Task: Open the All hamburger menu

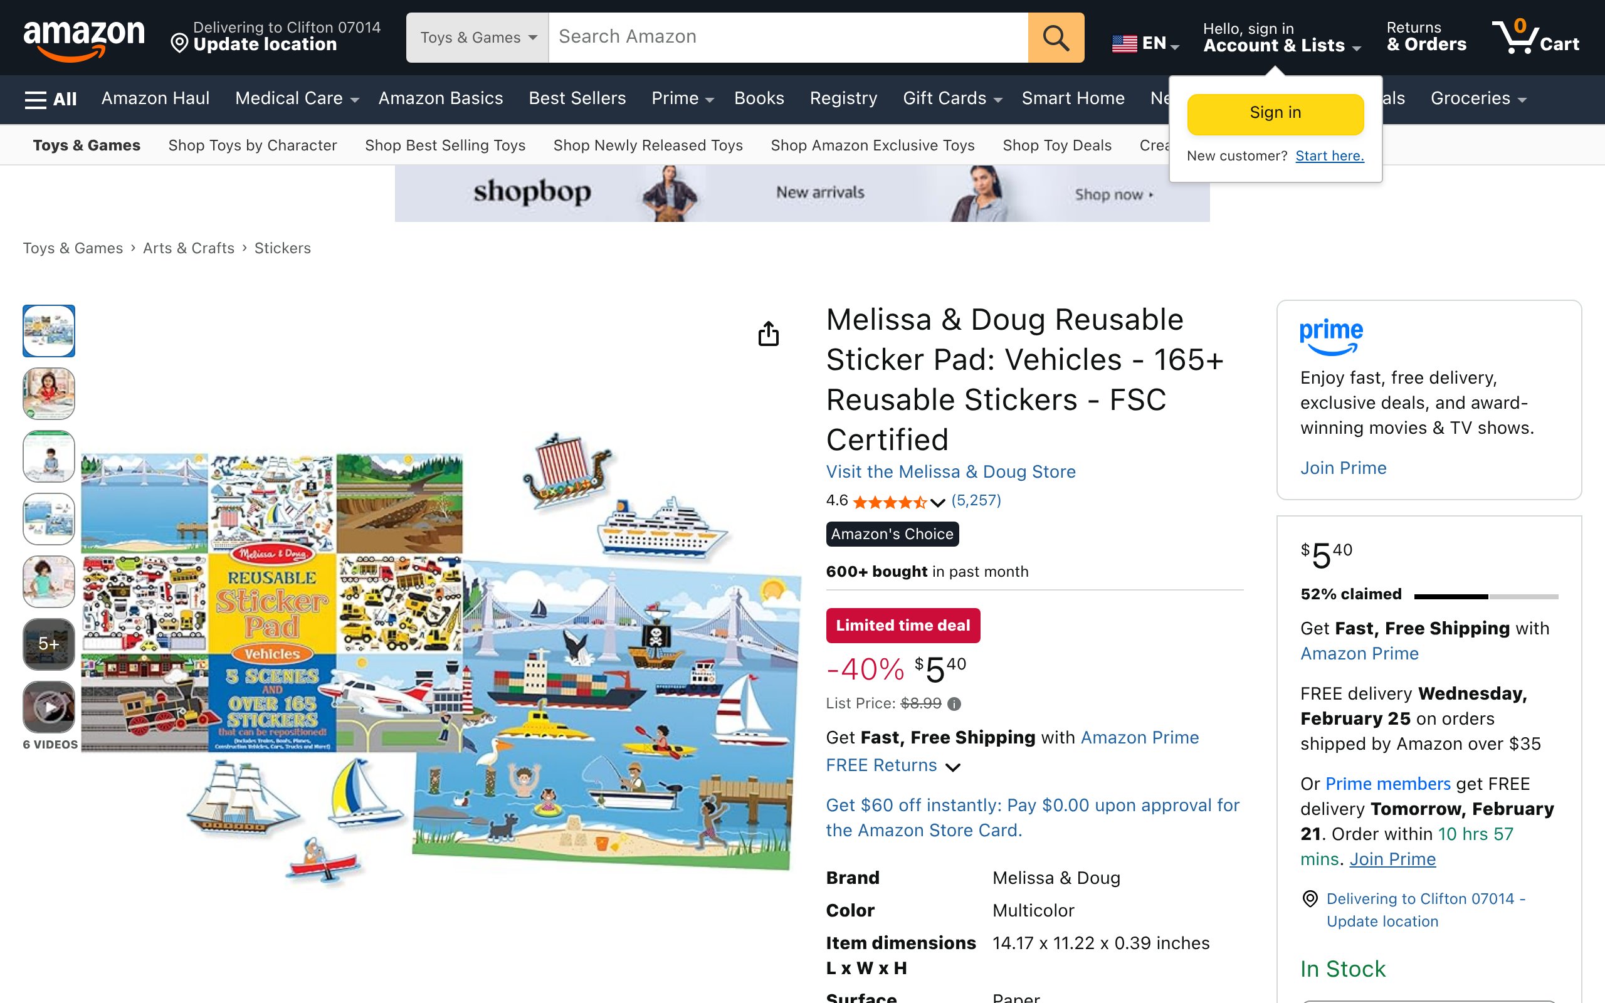Action: click(50, 99)
